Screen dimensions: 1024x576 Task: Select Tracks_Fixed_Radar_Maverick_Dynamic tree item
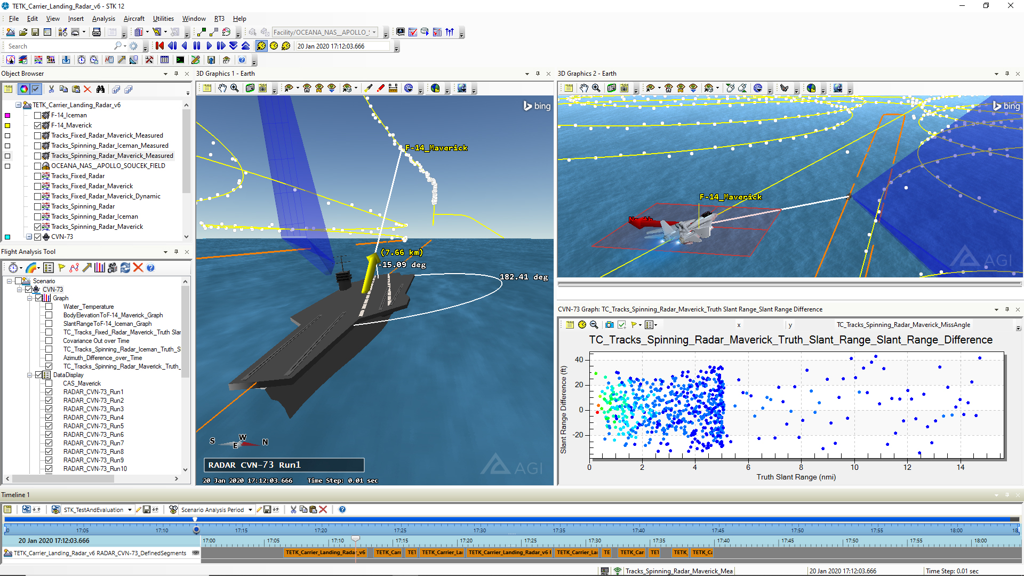(x=106, y=196)
